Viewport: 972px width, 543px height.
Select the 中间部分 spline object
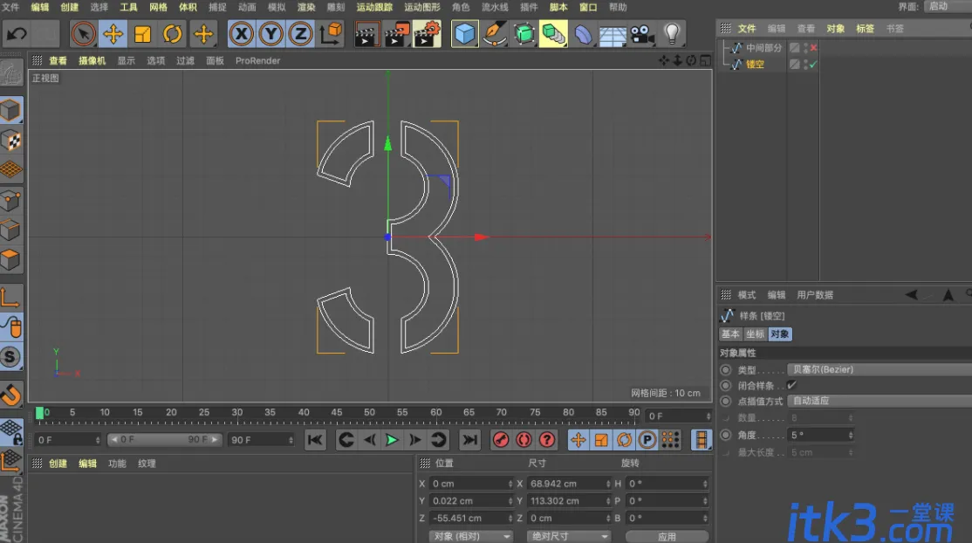[763, 48]
